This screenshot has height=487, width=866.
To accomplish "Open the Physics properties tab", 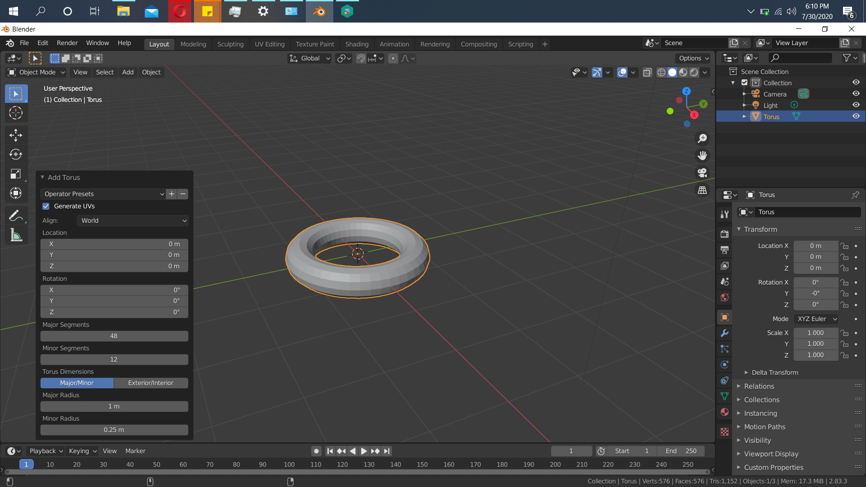I will click(x=724, y=365).
